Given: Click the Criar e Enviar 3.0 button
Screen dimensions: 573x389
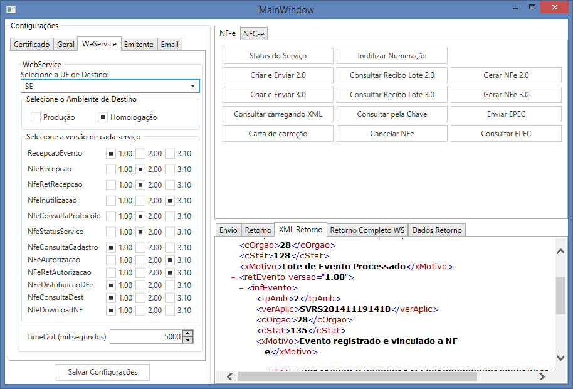Looking at the screenshot, I should (x=278, y=94).
